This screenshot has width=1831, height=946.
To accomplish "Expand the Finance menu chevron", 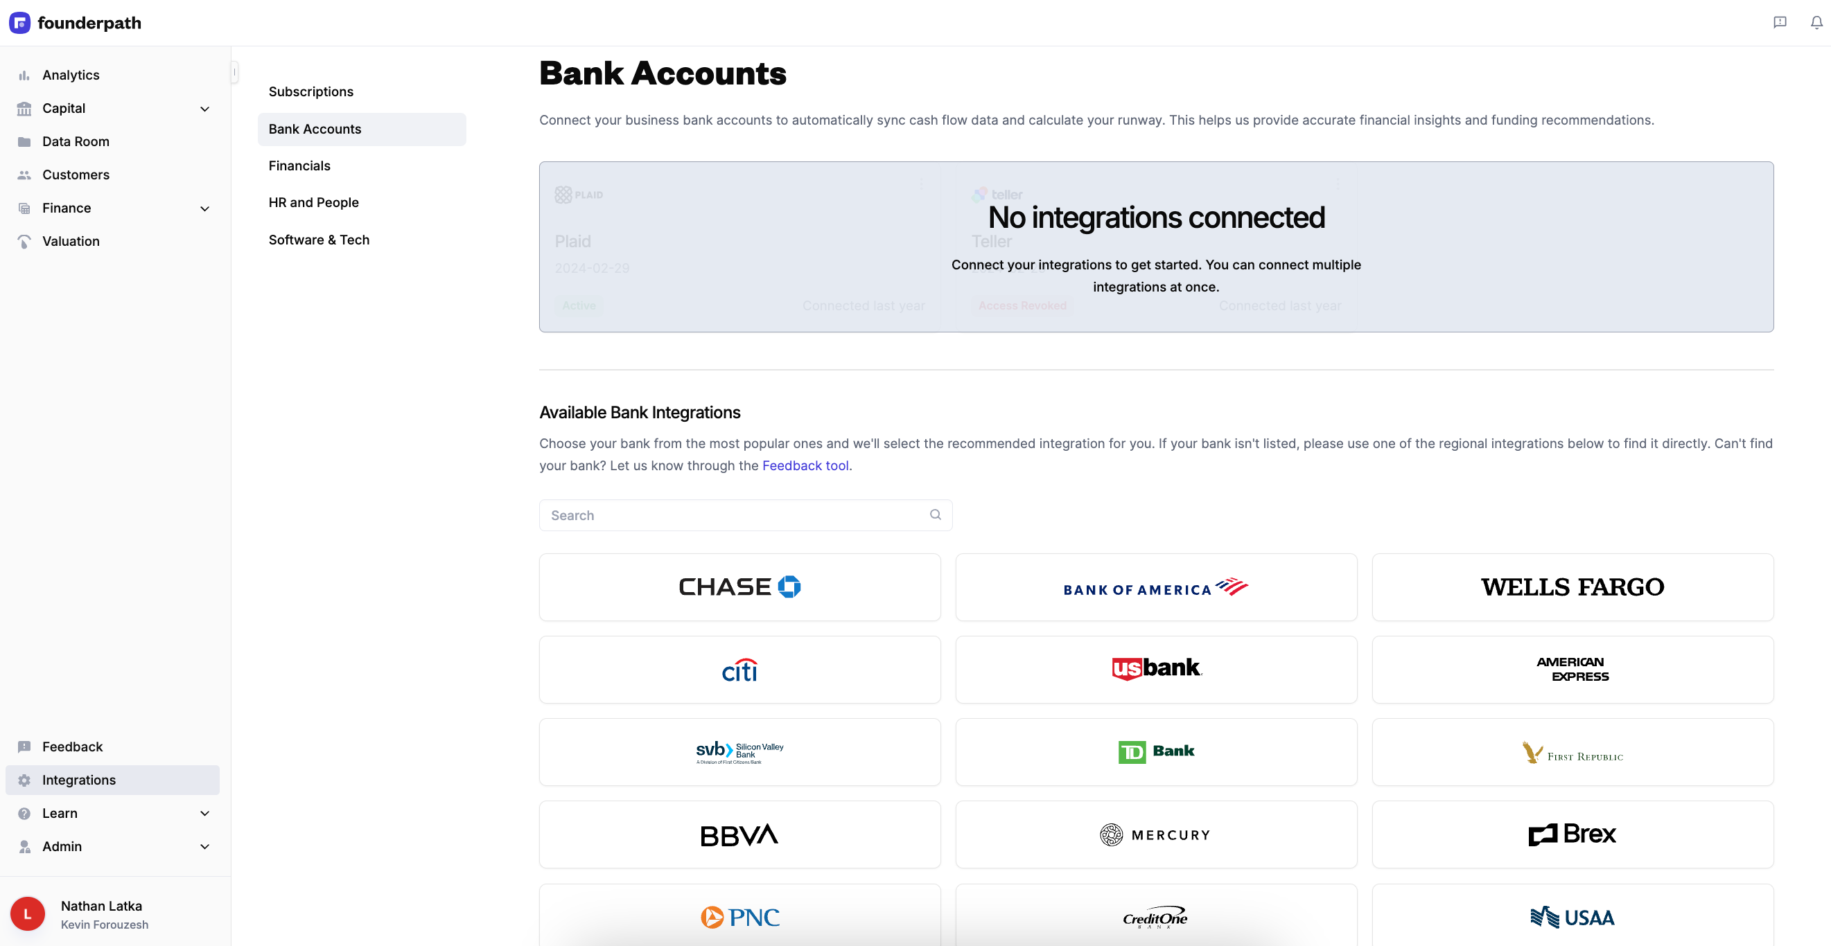I will point(204,208).
